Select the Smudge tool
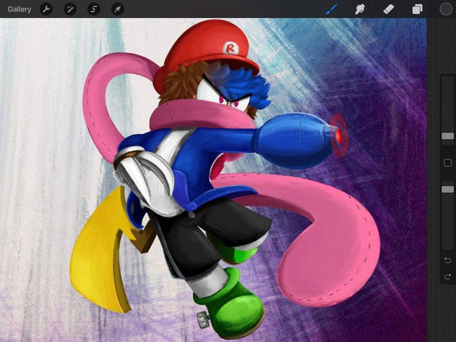Image resolution: width=456 pixels, height=342 pixels. (x=360, y=9)
